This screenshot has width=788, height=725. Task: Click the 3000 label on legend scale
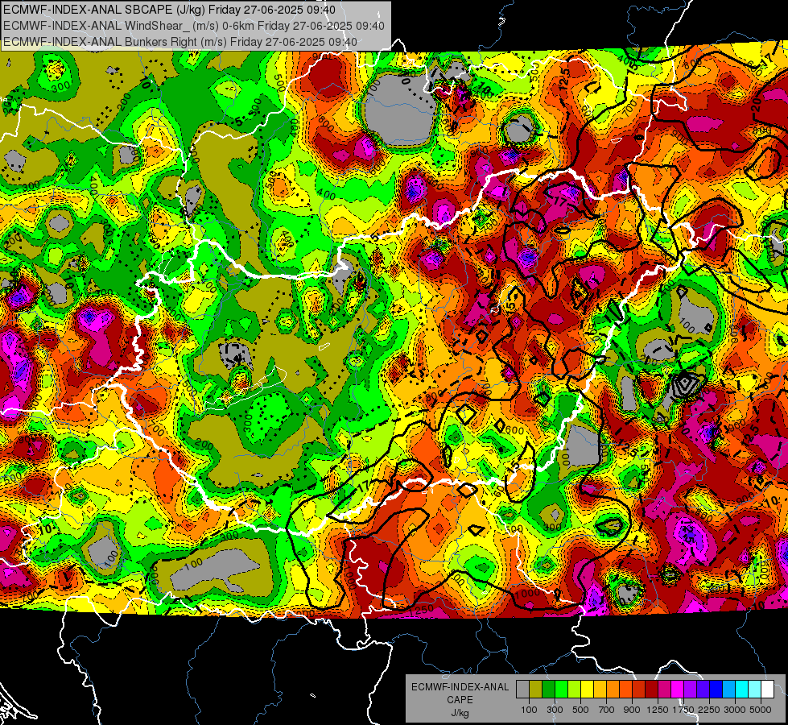(x=736, y=710)
